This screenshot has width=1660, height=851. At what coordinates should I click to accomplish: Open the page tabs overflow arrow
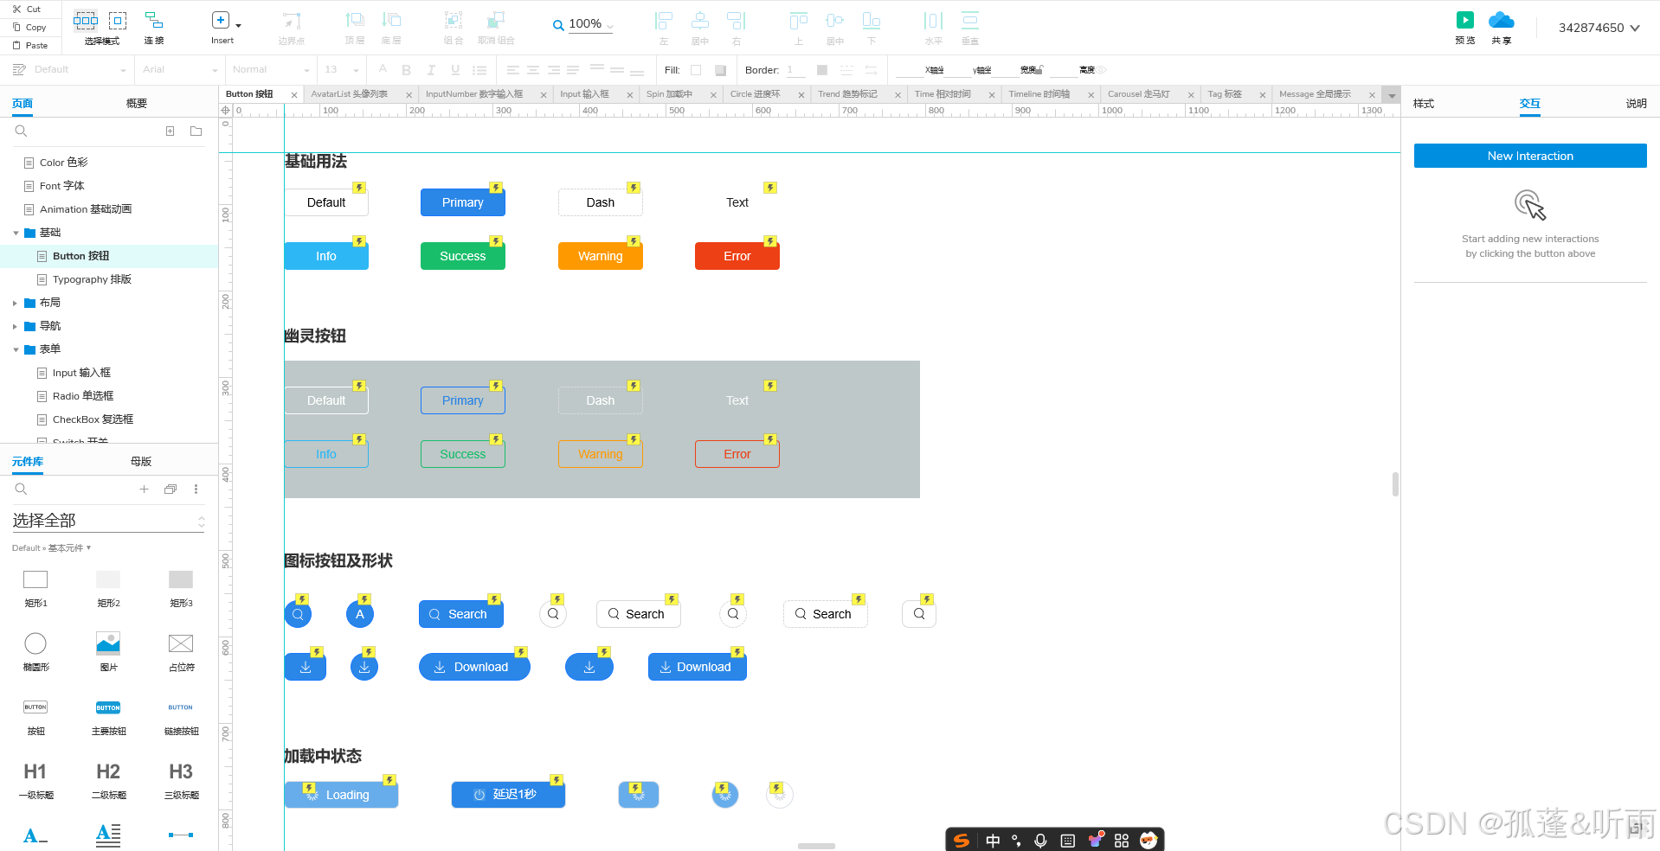[x=1392, y=95]
